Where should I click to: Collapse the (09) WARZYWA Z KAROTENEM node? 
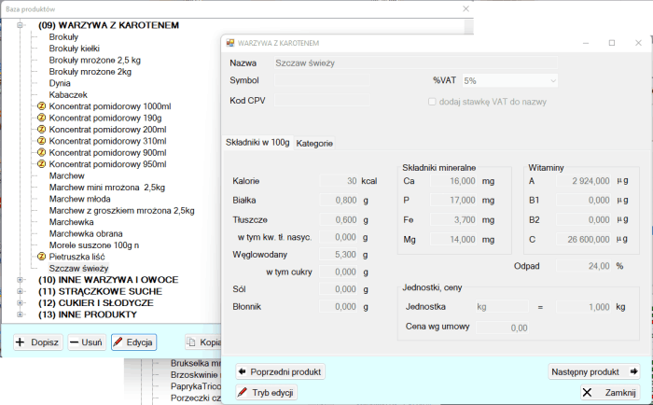pos(21,25)
